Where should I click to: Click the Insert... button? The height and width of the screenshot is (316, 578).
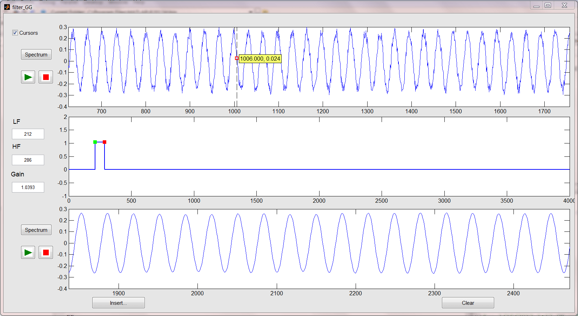pos(118,302)
